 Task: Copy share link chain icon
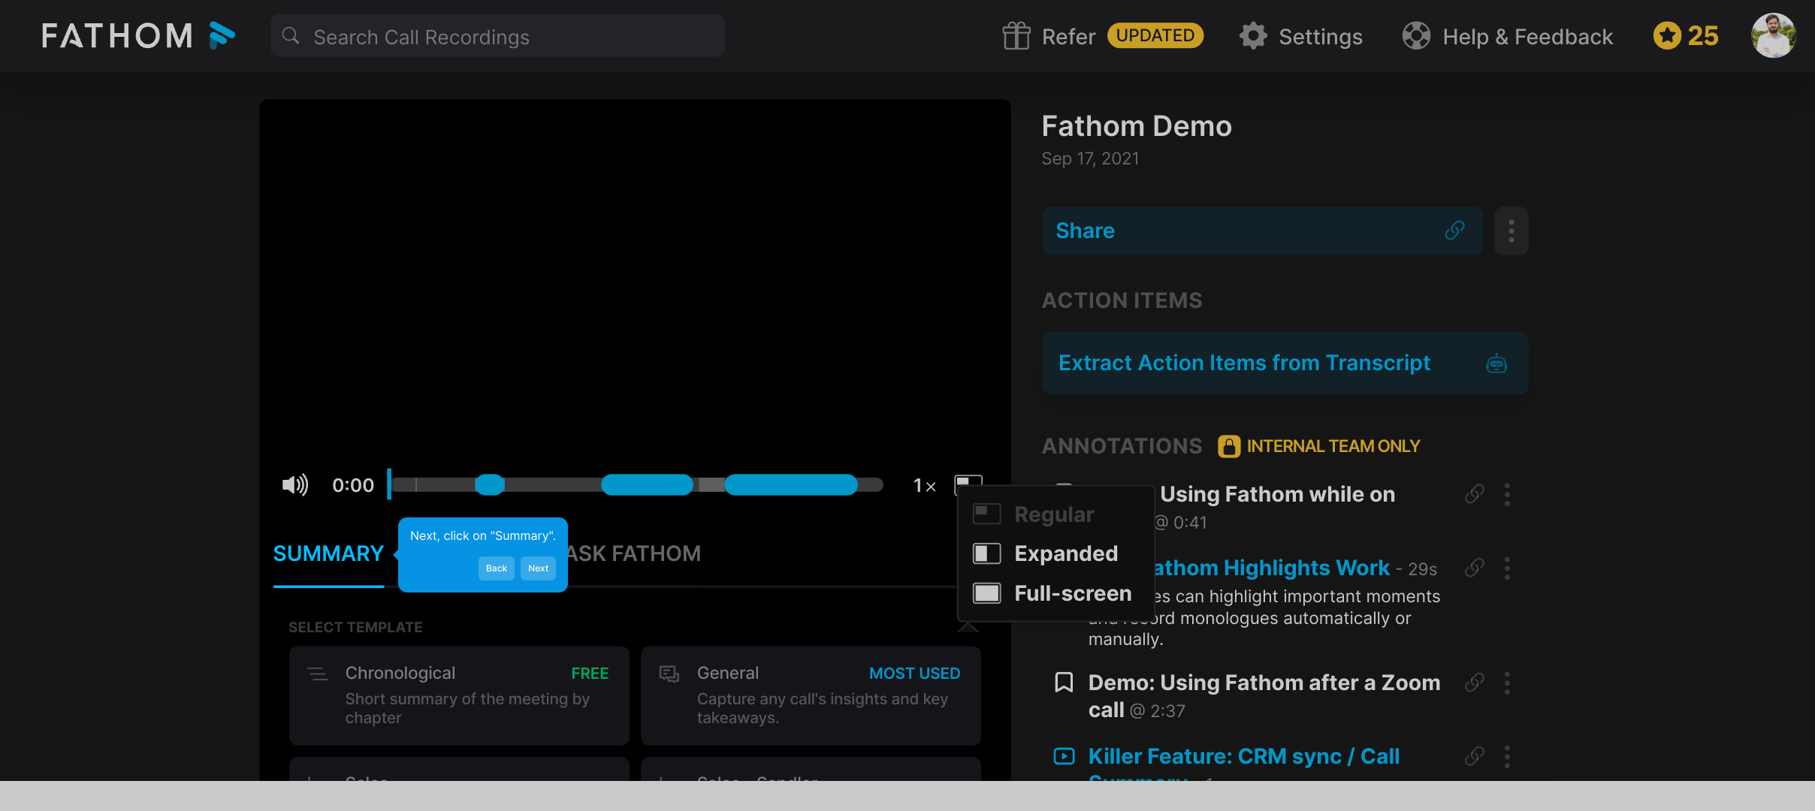coord(1455,231)
